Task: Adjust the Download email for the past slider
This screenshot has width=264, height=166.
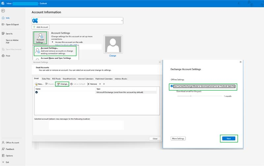Action: pos(200,96)
